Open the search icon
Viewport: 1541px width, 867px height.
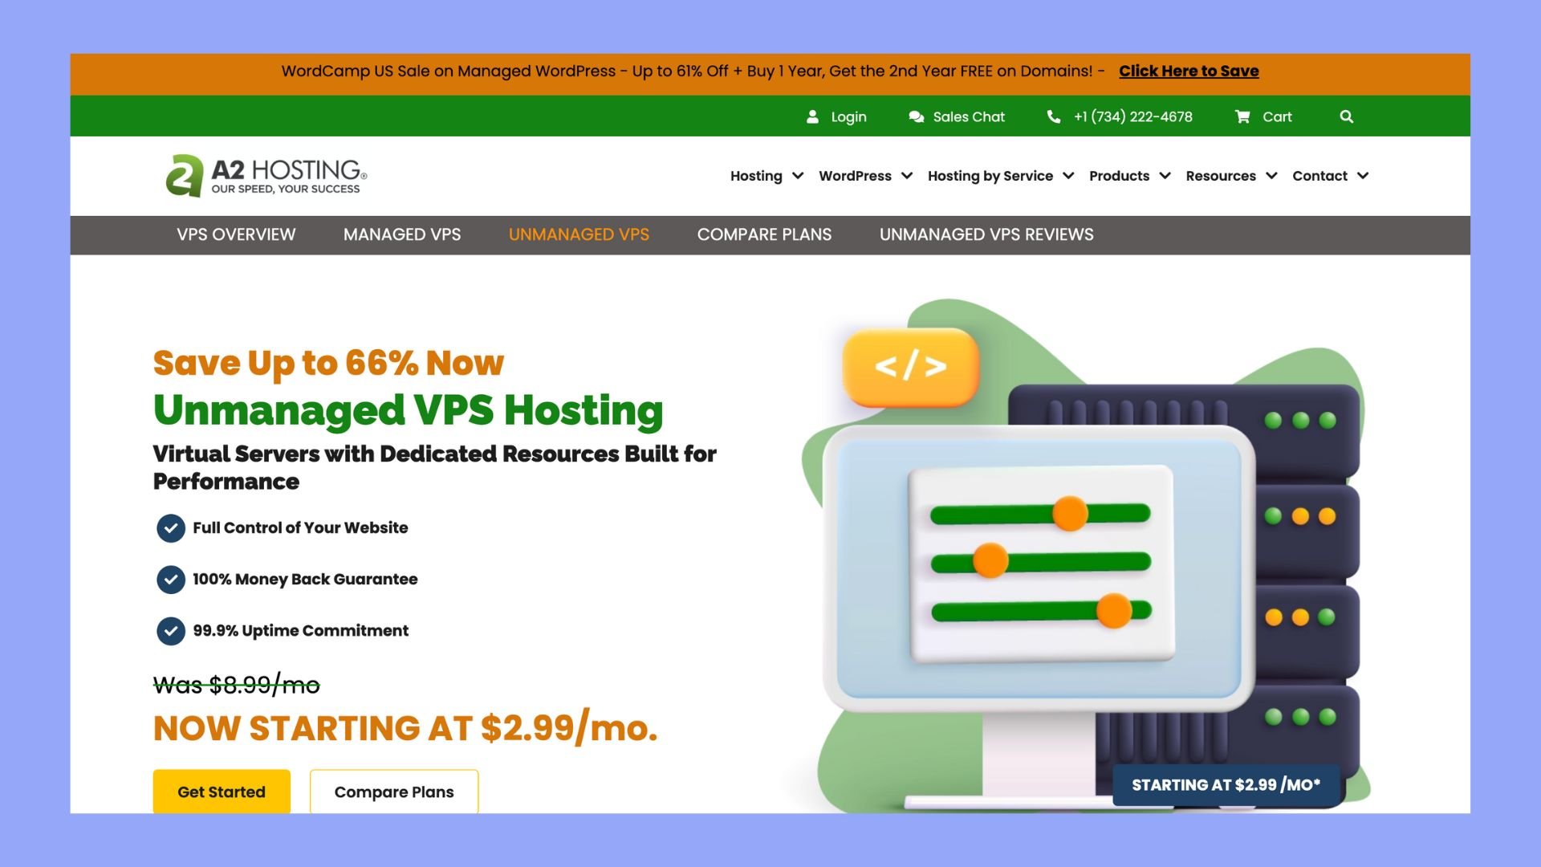(1348, 116)
